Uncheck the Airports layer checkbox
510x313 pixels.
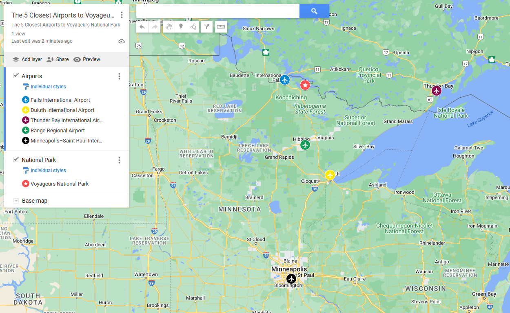click(x=16, y=76)
